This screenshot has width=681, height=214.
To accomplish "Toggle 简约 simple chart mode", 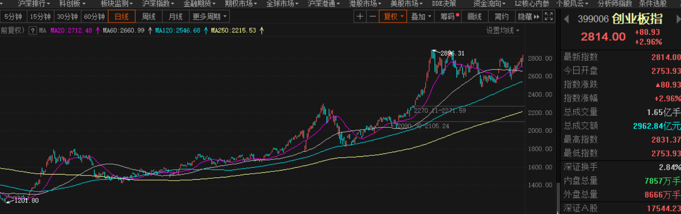I will 502,17.
